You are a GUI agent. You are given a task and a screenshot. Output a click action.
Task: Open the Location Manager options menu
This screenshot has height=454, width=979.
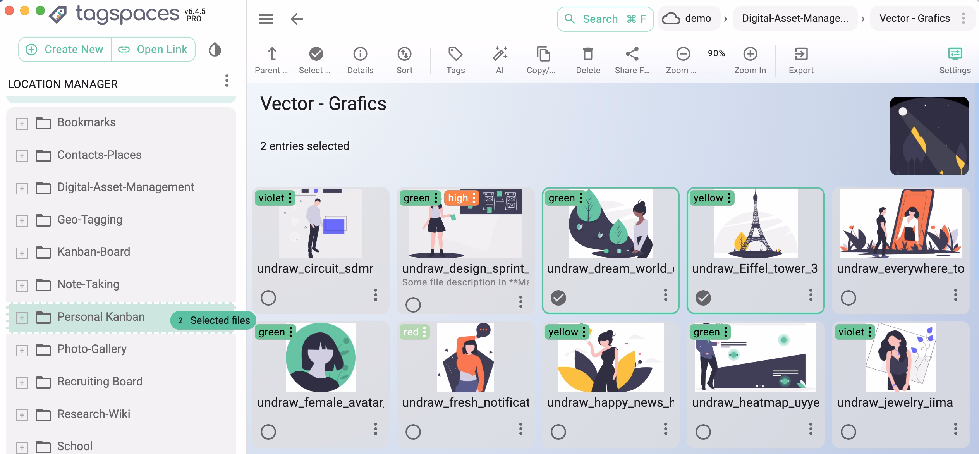tap(227, 81)
